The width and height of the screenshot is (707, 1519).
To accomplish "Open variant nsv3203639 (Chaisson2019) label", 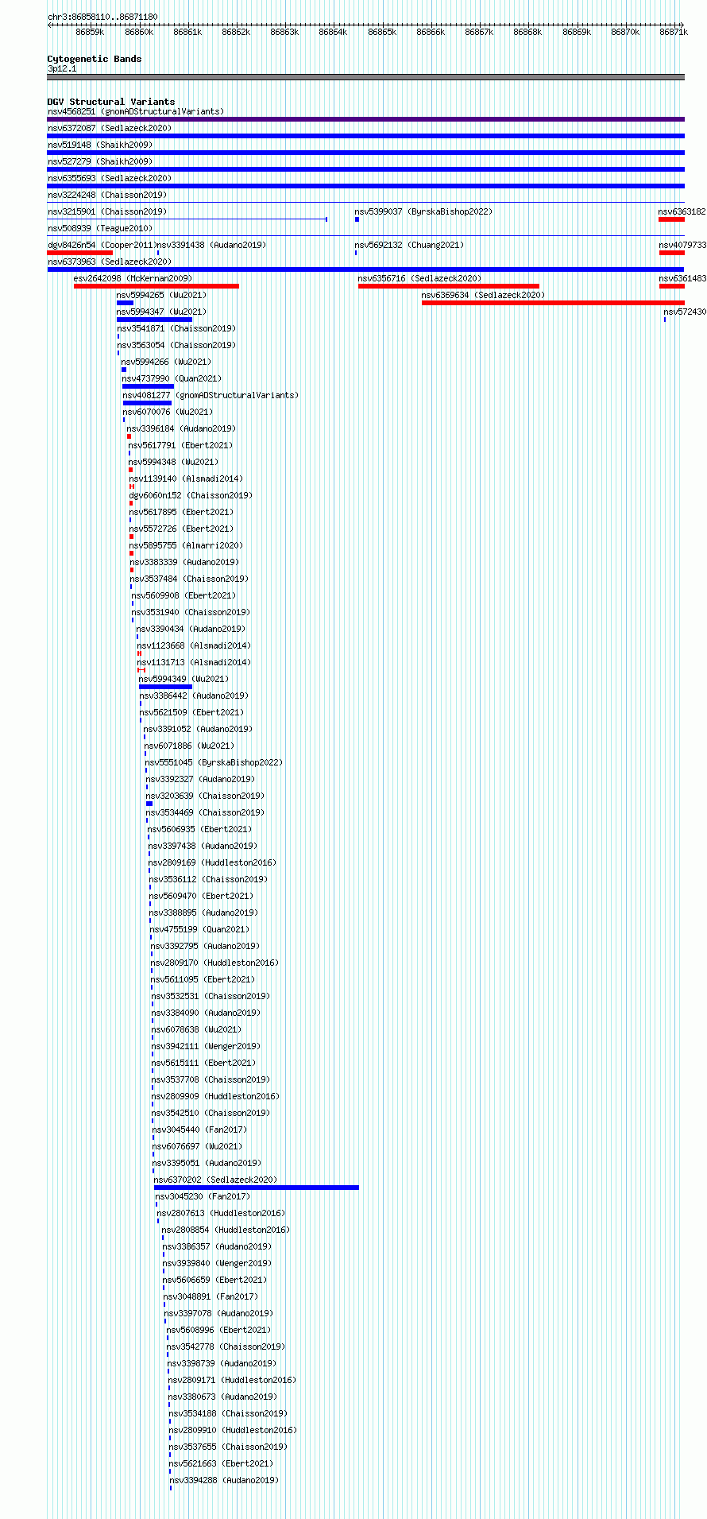I will [x=206, y=796].
